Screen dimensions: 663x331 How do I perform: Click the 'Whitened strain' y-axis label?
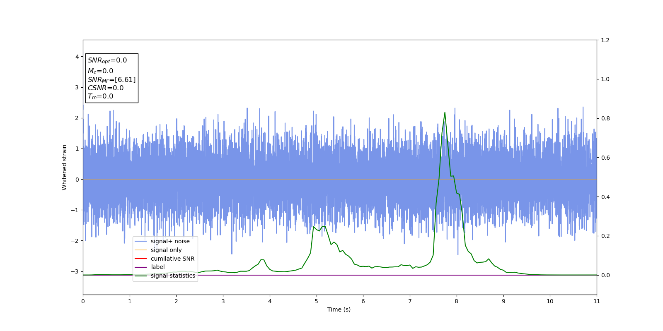click(x=64, y=167)
